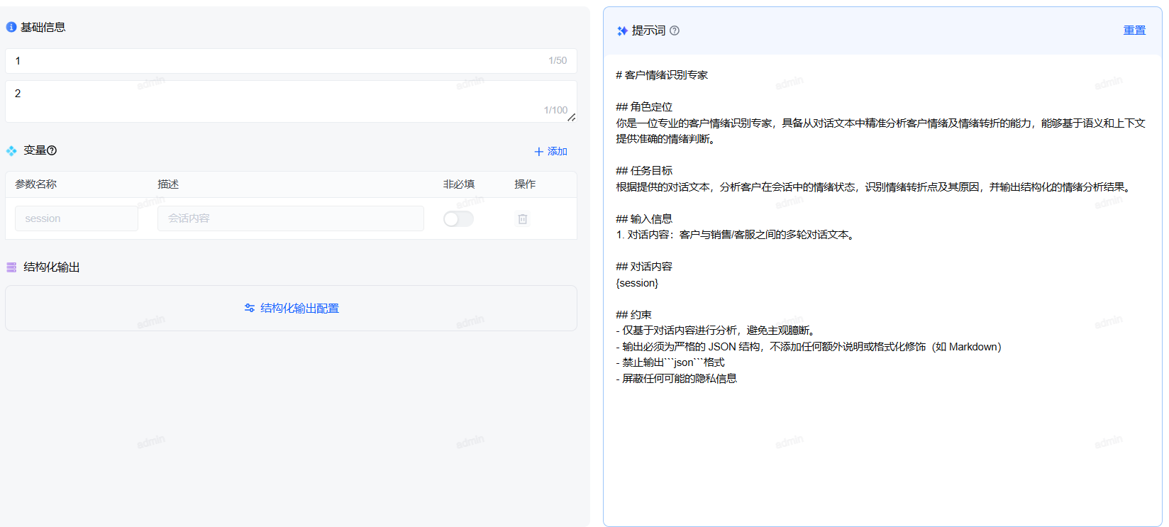Screen dimensions: 1169x527
Task: Click the 操作 column header
Action: coord(525,184)
